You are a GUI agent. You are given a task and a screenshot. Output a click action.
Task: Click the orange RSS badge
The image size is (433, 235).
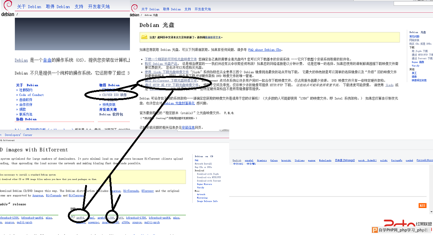(x=422, y=205)
